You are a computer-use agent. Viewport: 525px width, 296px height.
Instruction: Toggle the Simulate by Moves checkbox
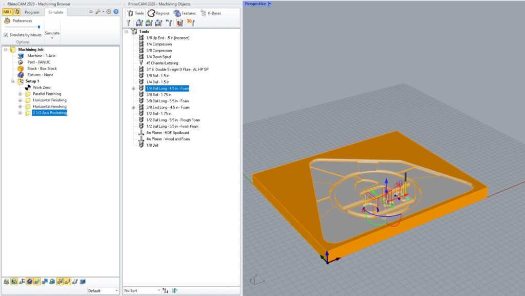6,35
